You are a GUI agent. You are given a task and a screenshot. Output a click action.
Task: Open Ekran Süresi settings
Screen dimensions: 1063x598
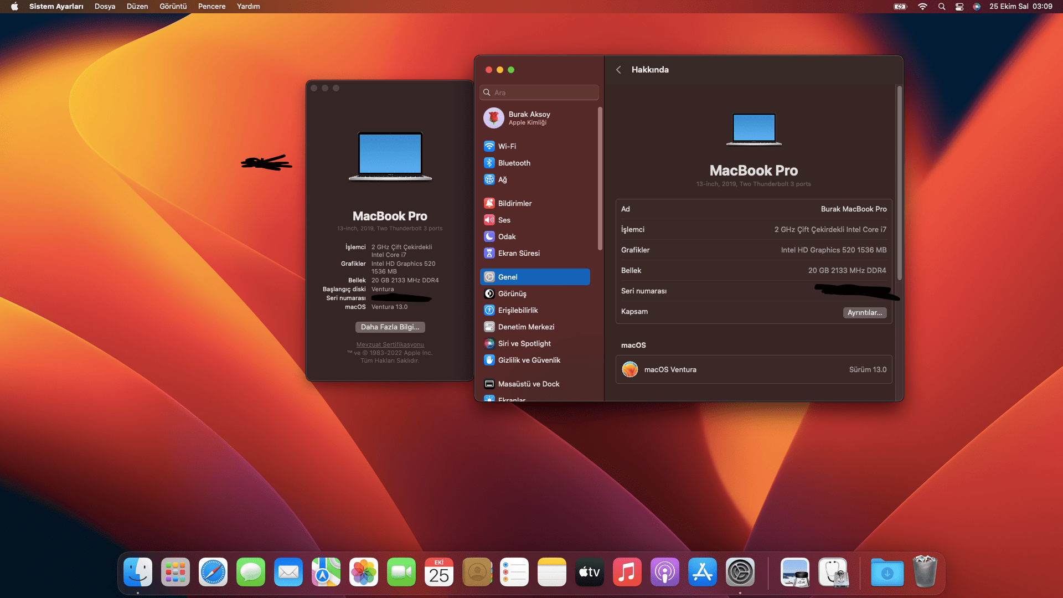coord(518,253)
